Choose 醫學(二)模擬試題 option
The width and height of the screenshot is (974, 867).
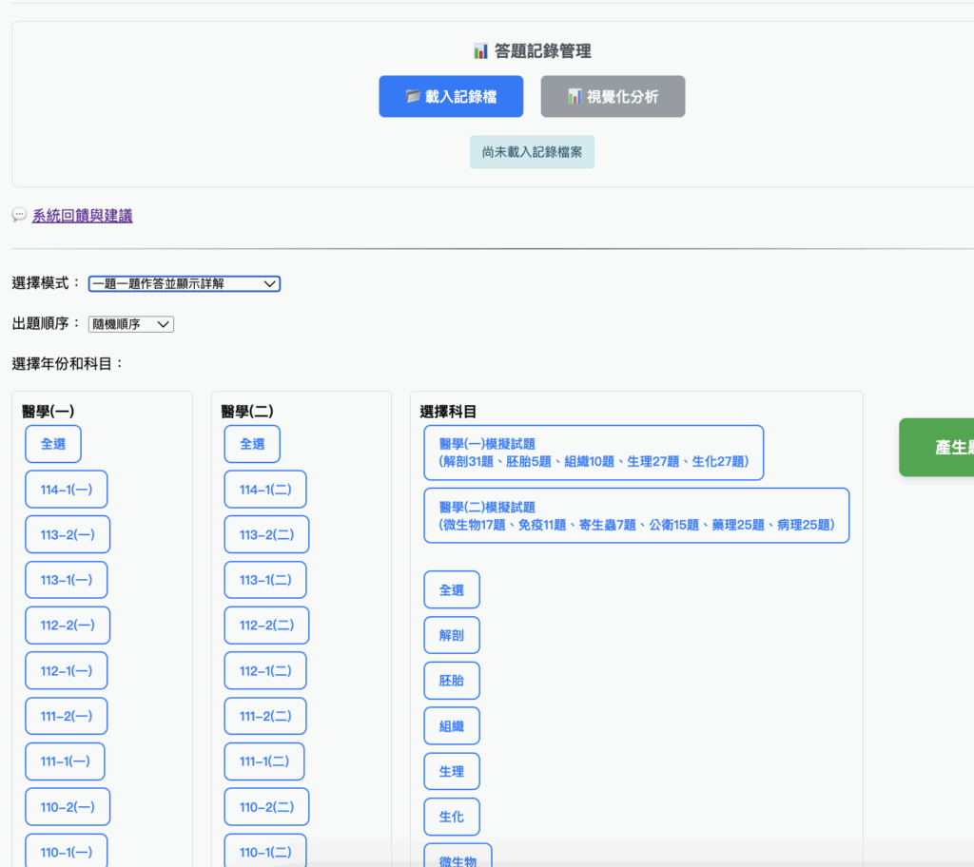[636, 515]
